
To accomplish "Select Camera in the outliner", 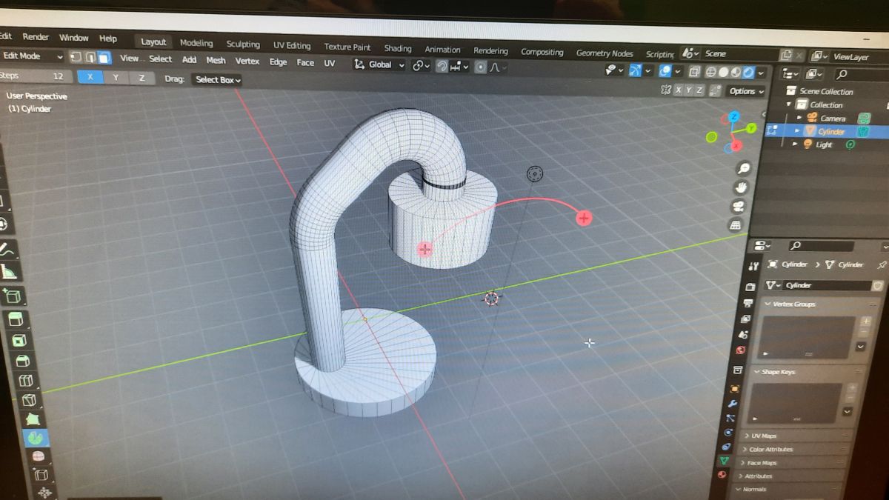I will click(833, 118).
